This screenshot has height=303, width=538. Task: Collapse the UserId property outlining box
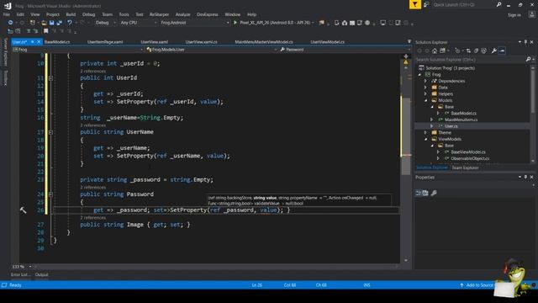(50, 78)
